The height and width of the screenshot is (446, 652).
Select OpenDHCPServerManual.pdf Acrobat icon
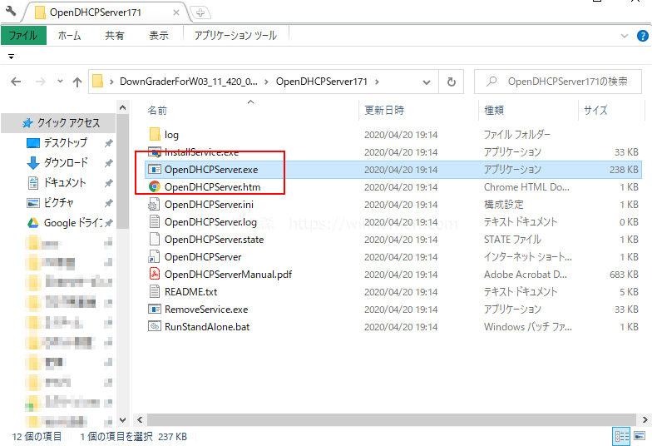point(155,275)
